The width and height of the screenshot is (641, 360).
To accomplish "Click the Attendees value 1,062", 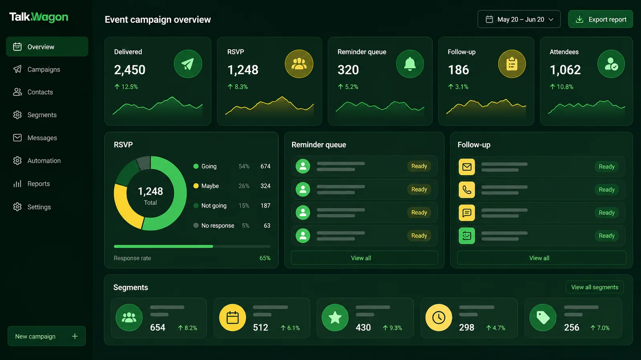I will (565, 70).
